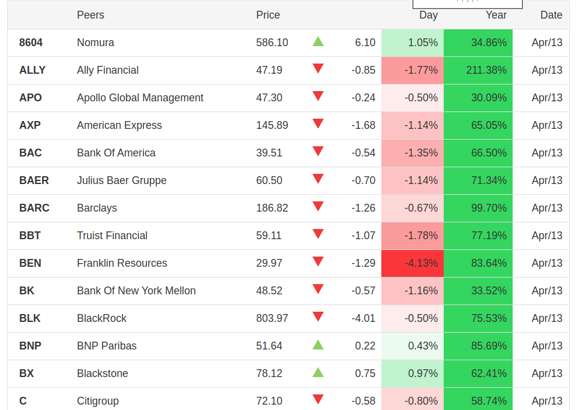Viewport: 584px width, 410px height.
Task: Select ticker symbol BARC
Action: click(34, 208)
